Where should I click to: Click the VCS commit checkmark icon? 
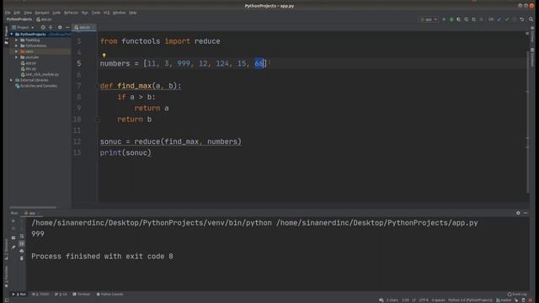[507, 19]
